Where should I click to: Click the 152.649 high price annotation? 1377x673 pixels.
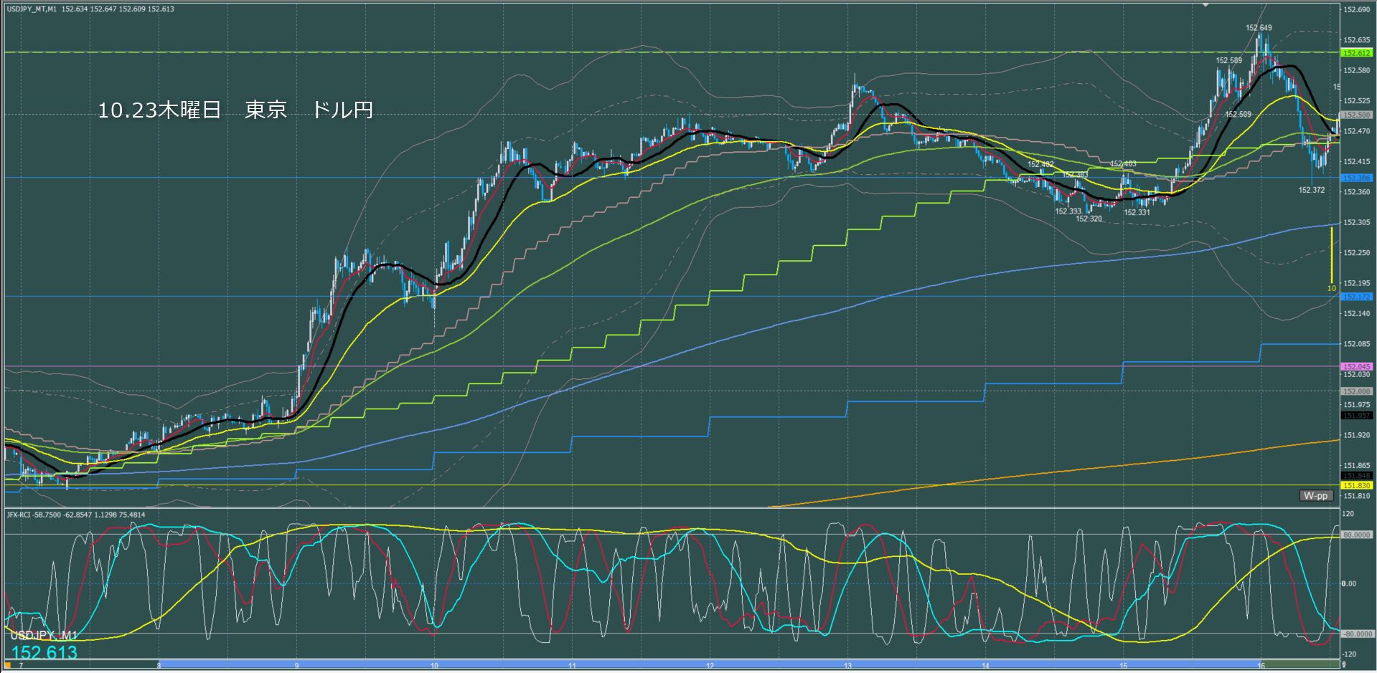(x=1259, y=28)
